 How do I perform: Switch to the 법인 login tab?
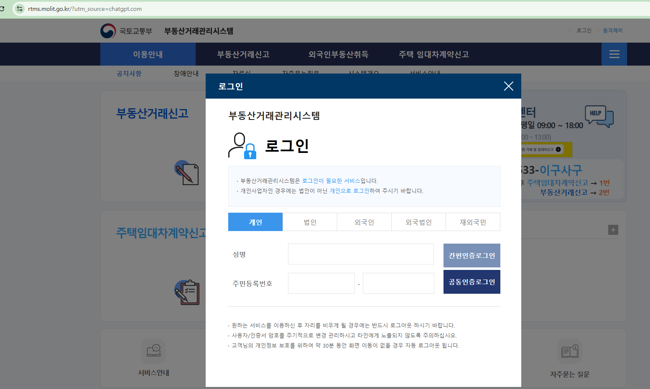tap(309, 222)
